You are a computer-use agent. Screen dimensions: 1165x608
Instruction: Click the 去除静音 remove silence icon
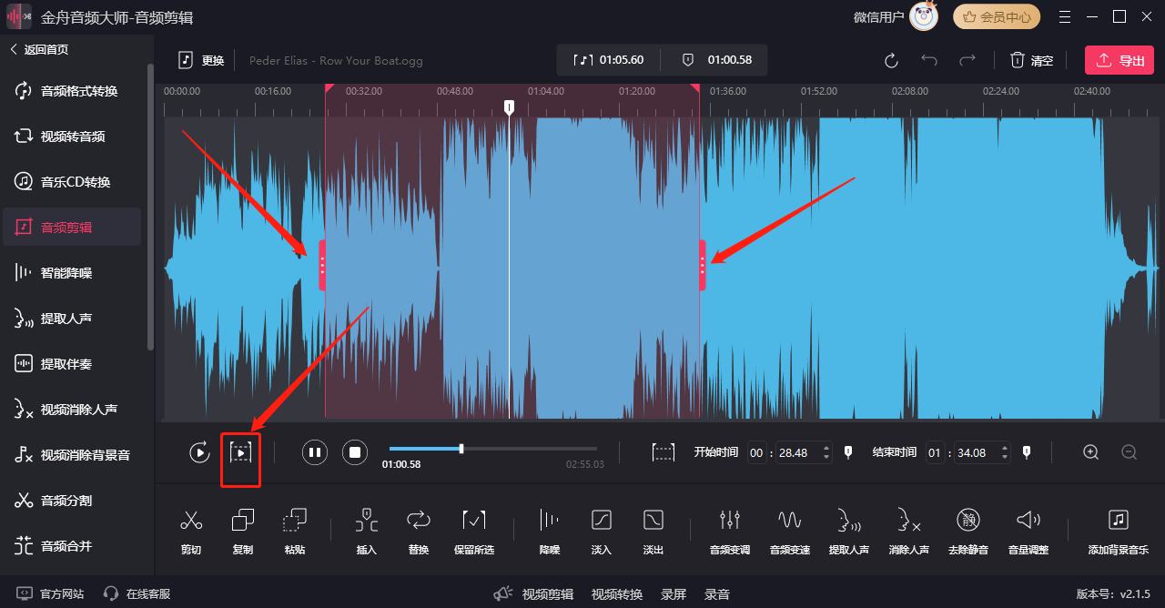click(x=967, y=521)
